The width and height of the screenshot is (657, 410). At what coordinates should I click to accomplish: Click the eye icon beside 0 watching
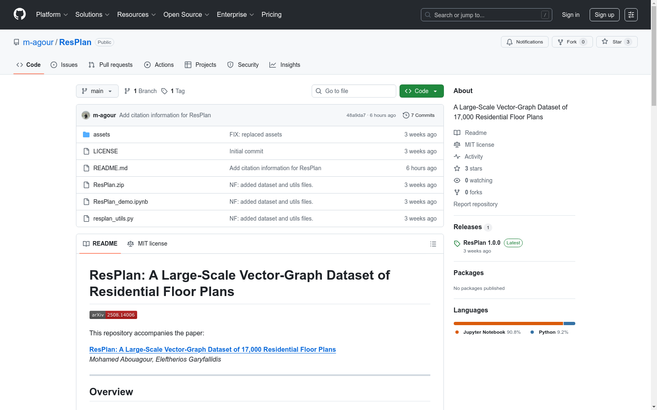[457, 180]
